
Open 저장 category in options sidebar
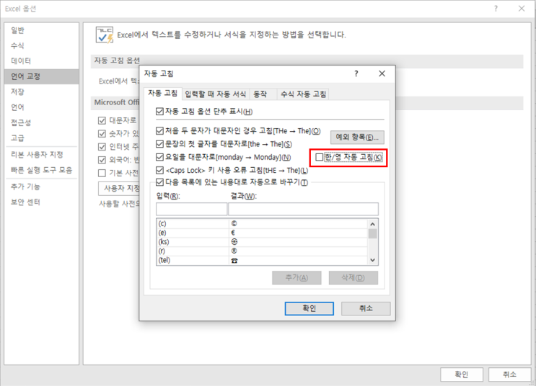coord(41,91)
